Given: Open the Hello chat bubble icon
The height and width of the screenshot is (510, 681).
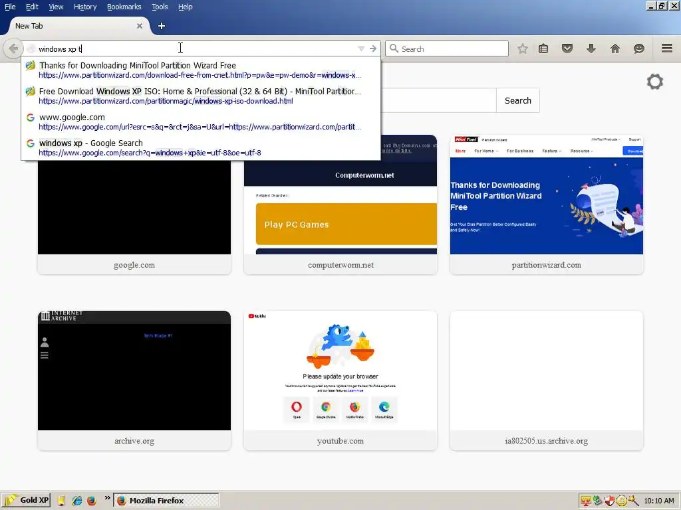Looking at the screenshot, I should pyautogui.click(x=639, y=48).
